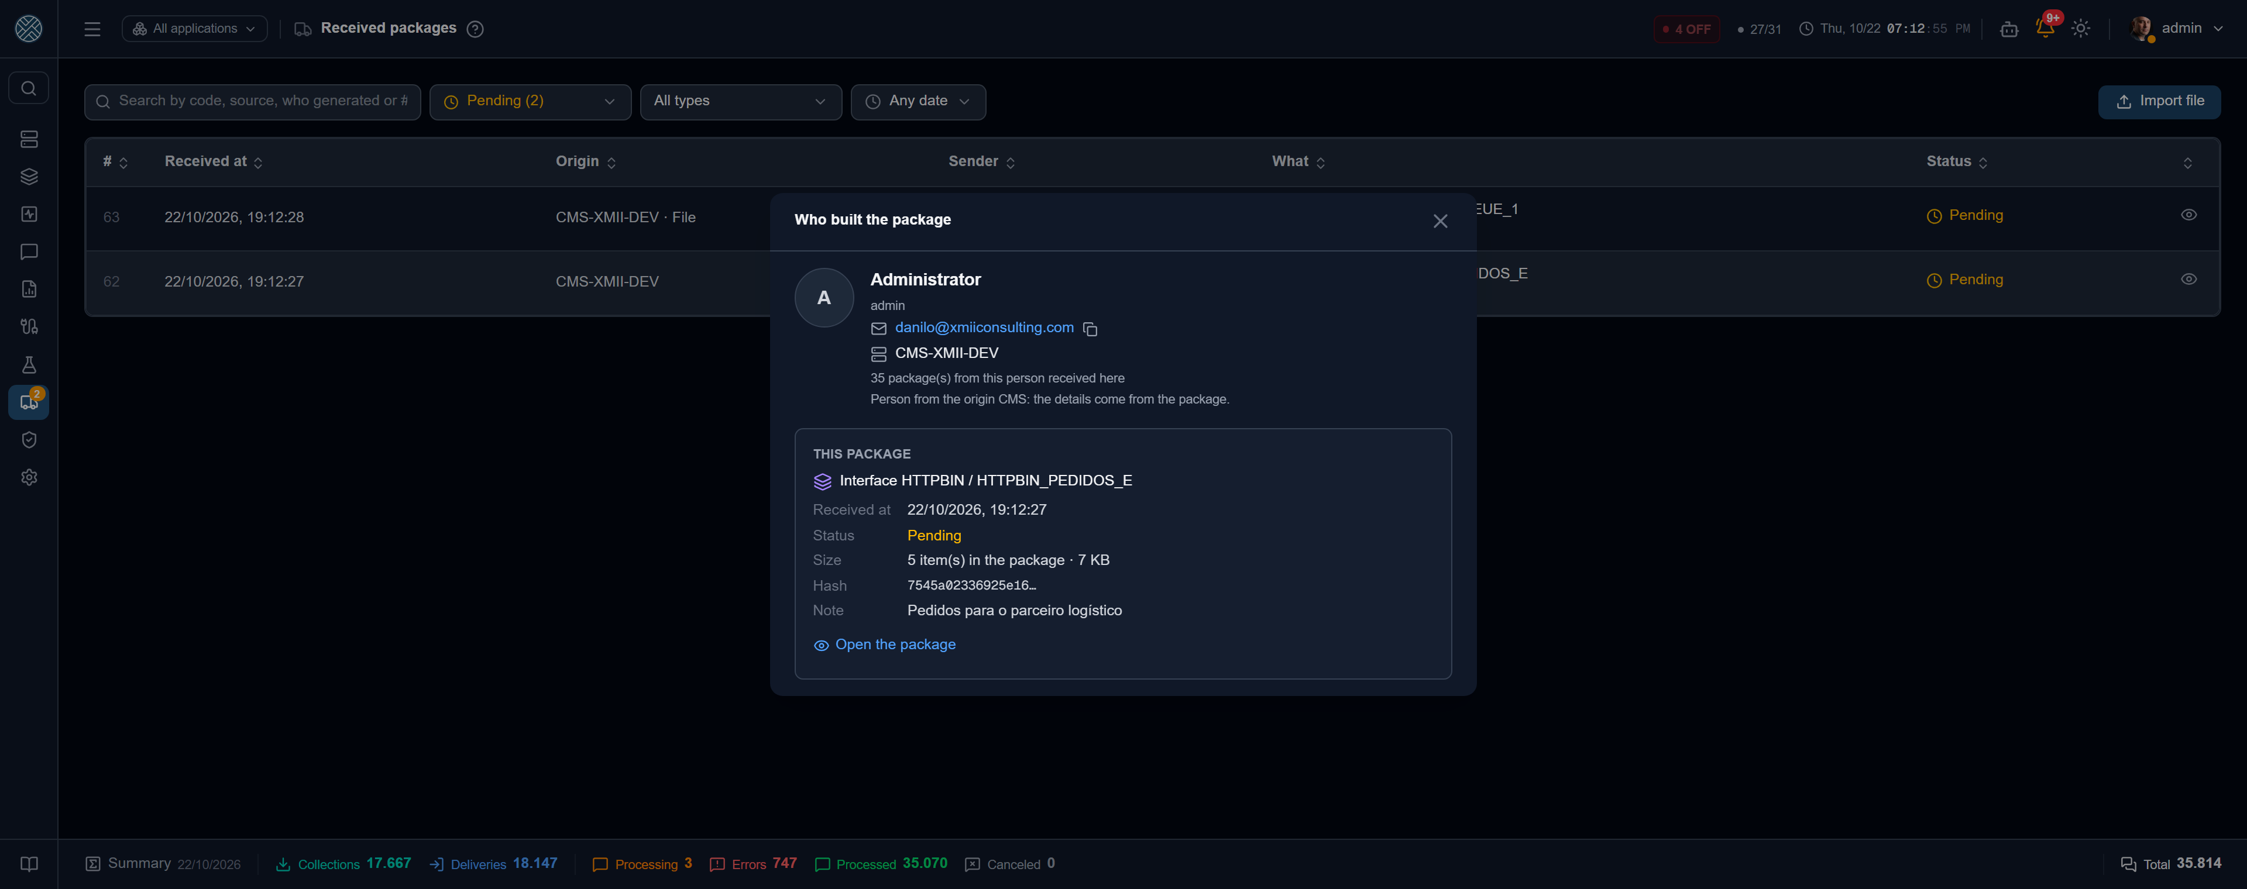Image resolution: width=2247 pixels, height=889 pixels.
Task: Click the app logo in top-left corner
Action: [29, 29]
